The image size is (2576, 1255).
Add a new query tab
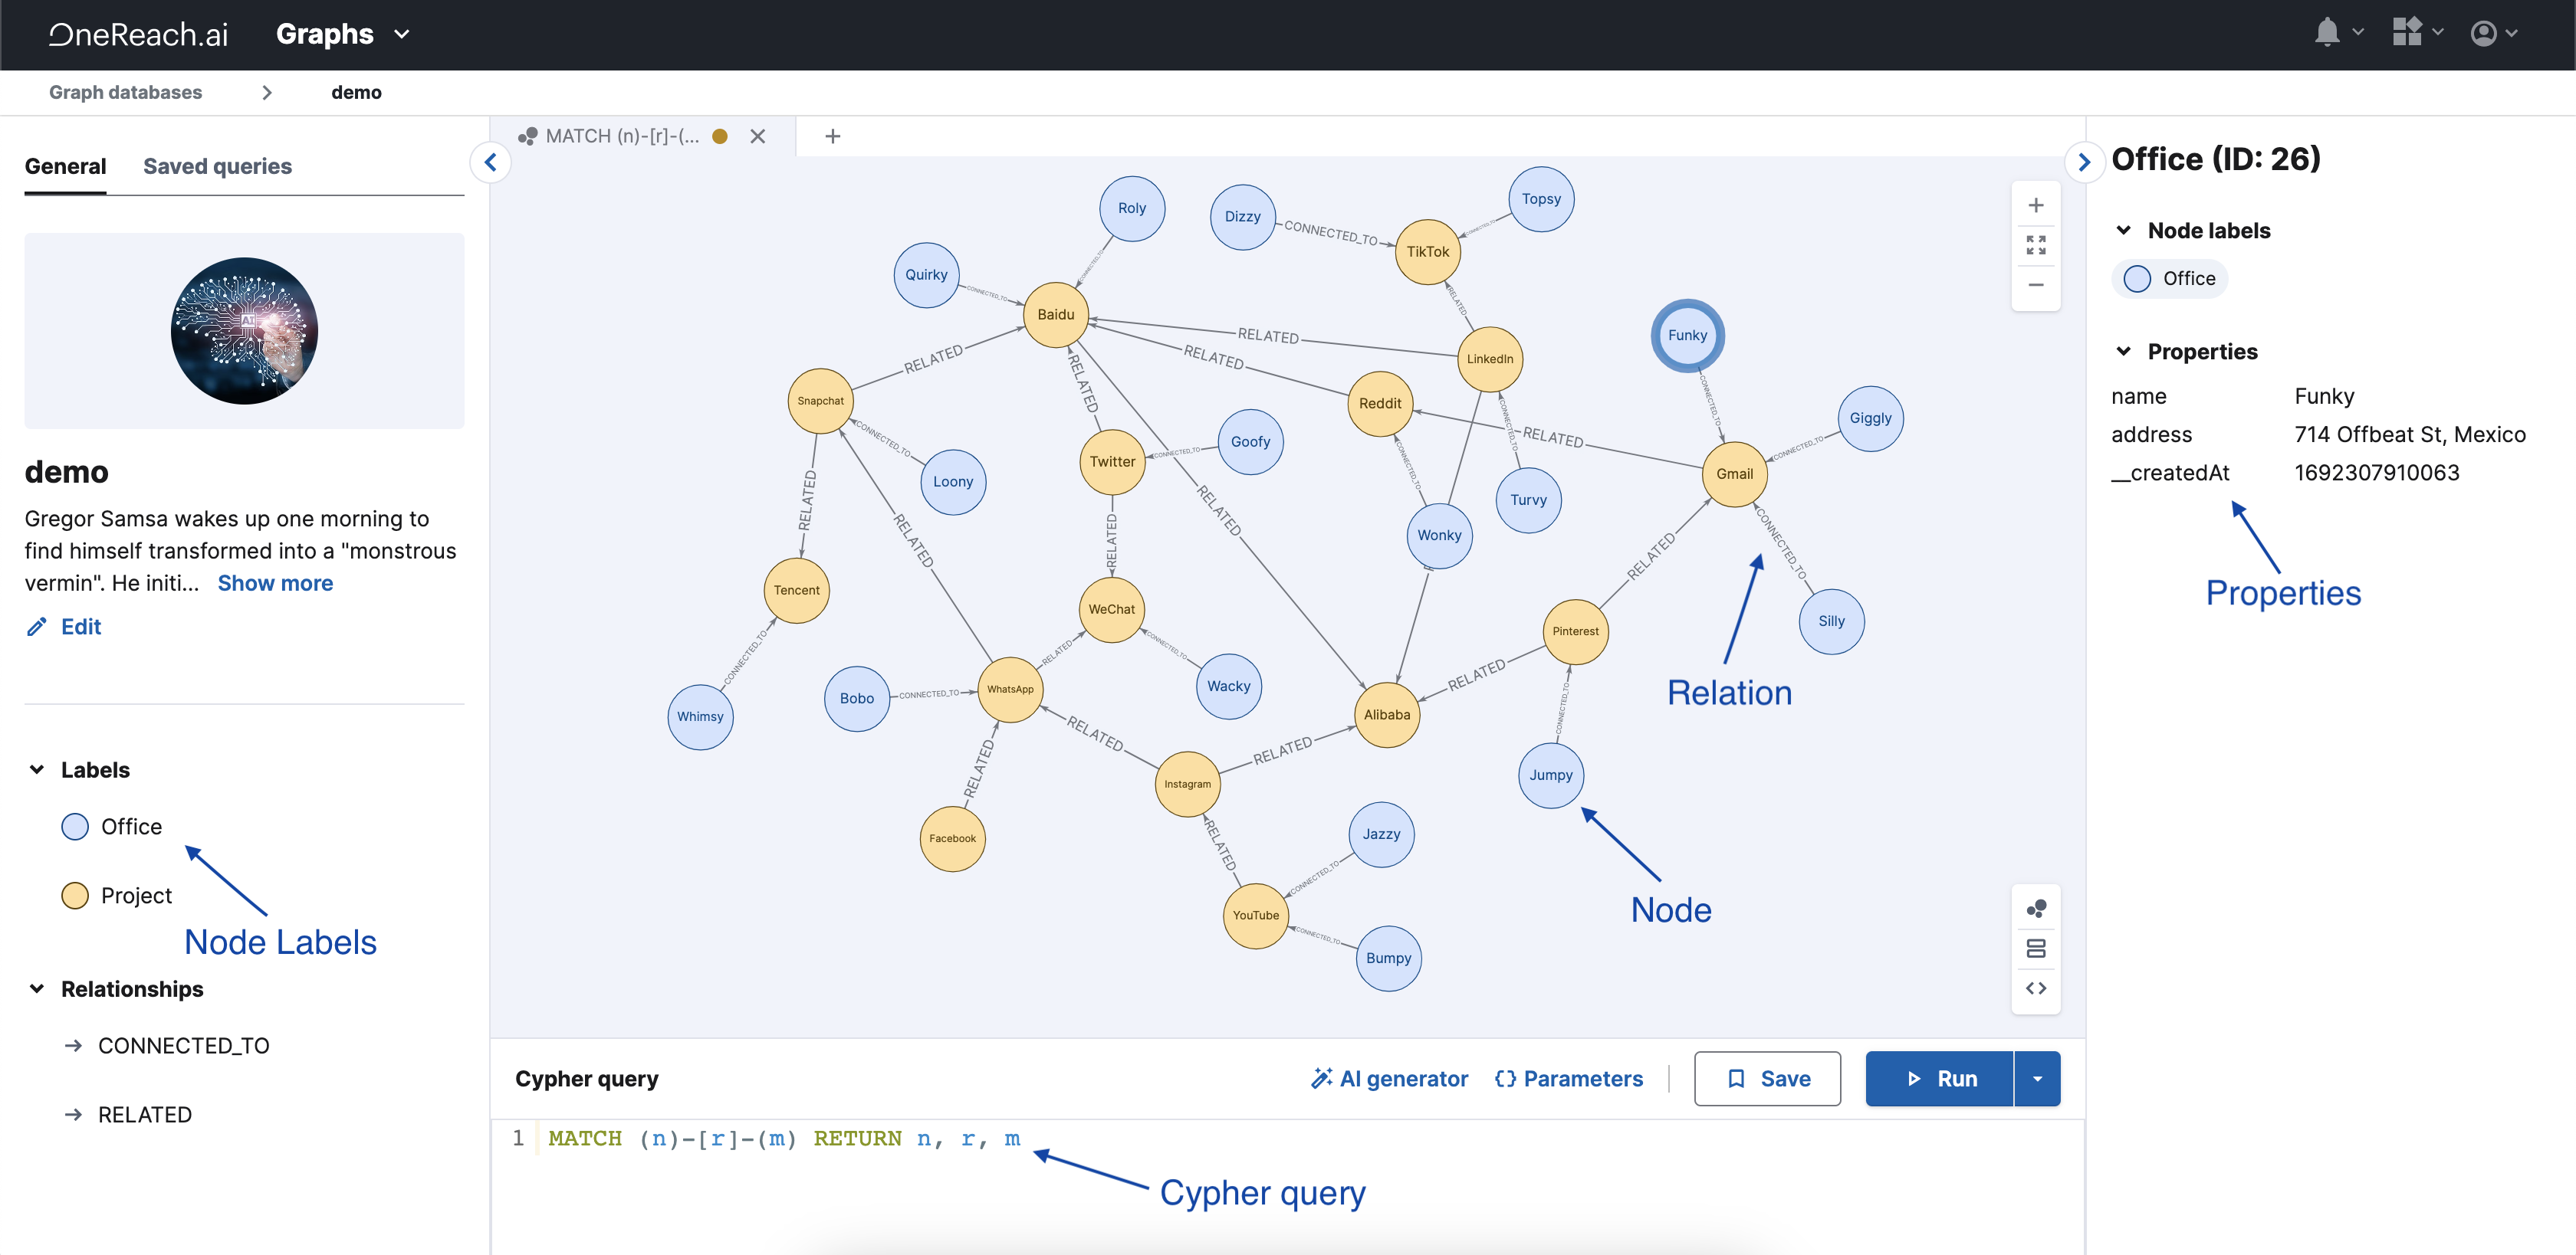pos(832,136)
